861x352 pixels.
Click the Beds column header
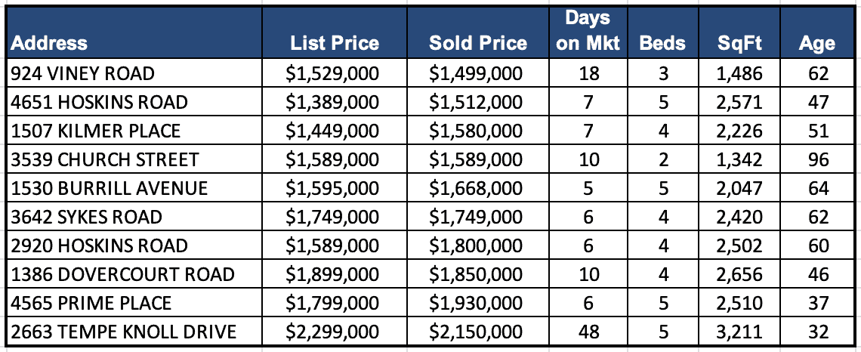(x=662, y=43)
